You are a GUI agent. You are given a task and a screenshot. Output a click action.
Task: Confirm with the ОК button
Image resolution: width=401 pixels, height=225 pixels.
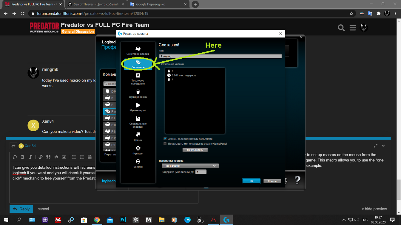click(251, 181)
